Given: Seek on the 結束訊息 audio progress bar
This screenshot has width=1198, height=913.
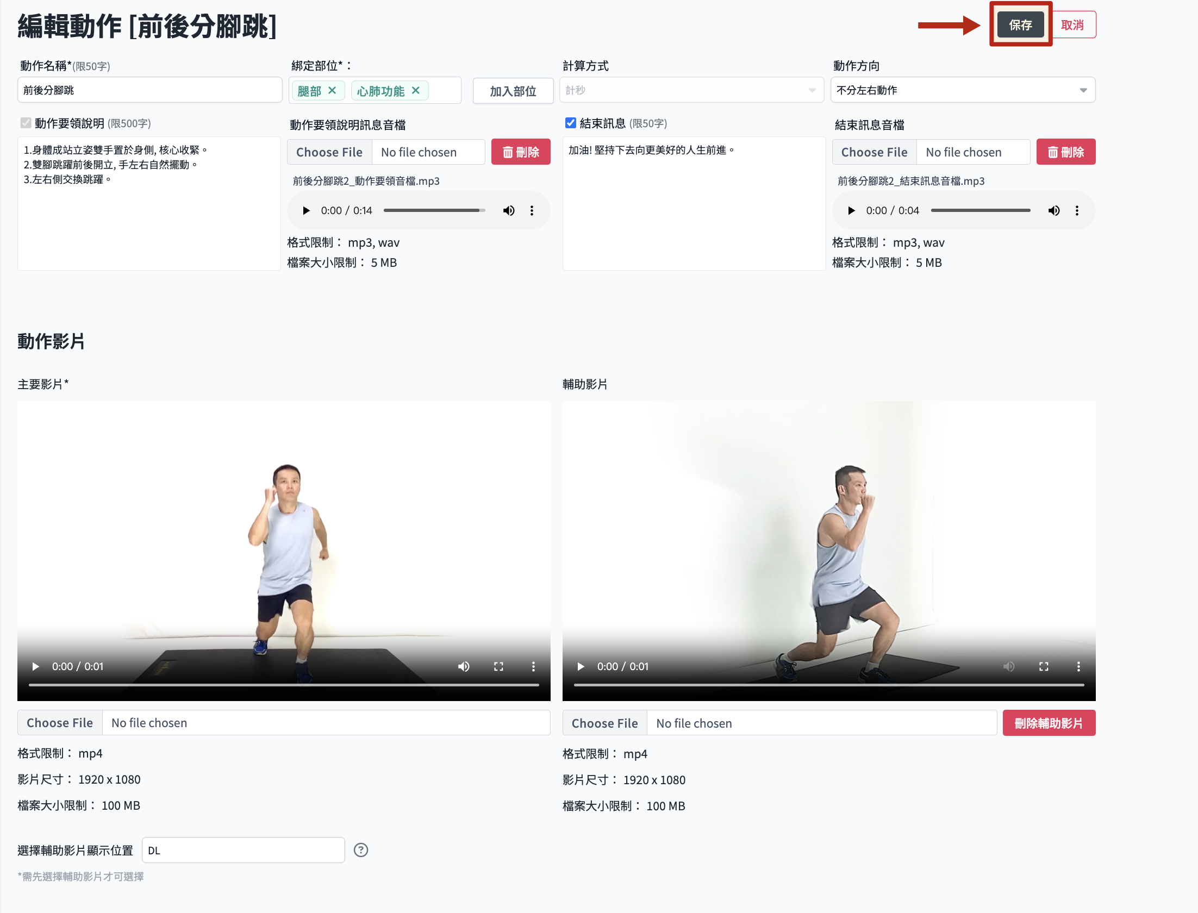Looking at the screenshot, I should (980, 210).
